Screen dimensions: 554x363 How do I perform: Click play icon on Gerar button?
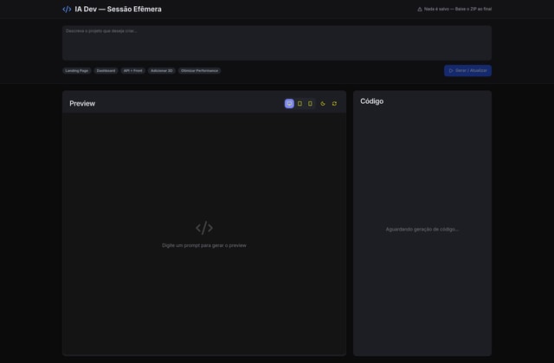click(x=451, y=71)
